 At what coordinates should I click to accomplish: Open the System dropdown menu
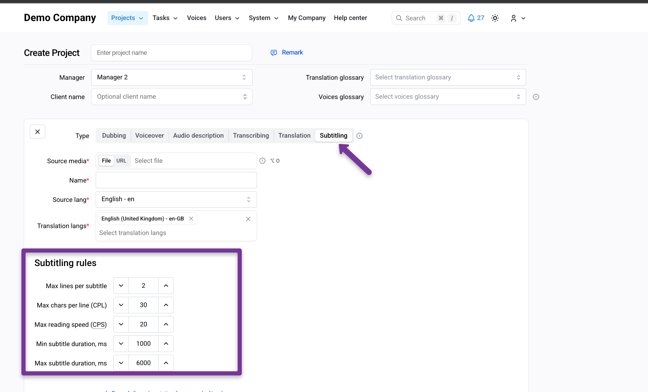coord(264,18)
